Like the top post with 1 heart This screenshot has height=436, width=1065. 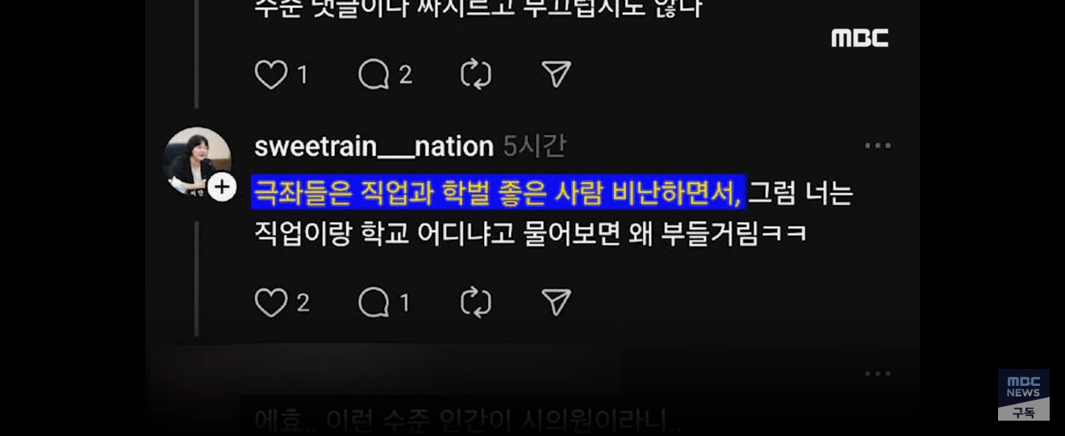(271, 75)
